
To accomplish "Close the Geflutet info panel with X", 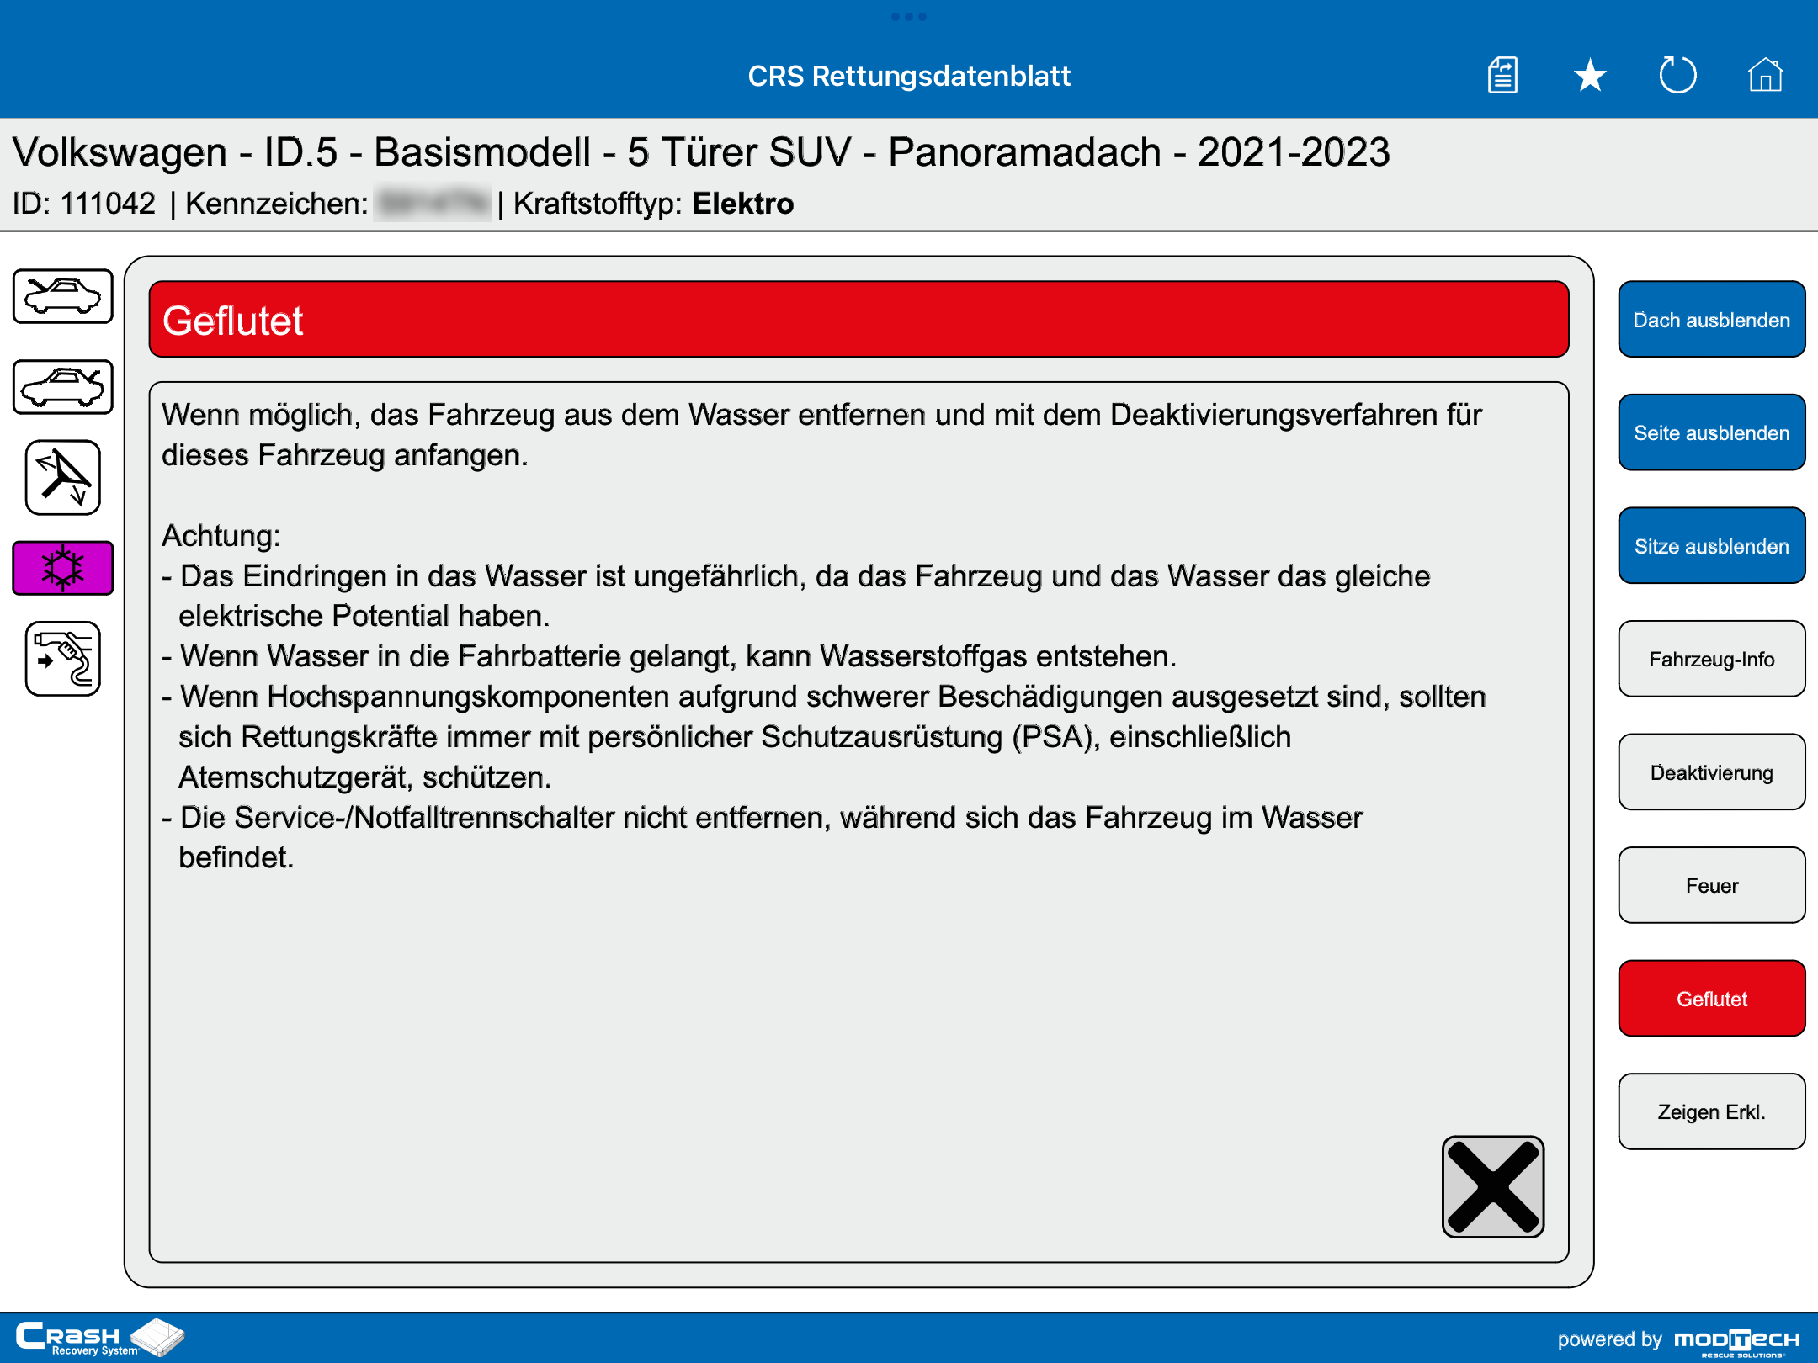I will pos(1493,1187).
